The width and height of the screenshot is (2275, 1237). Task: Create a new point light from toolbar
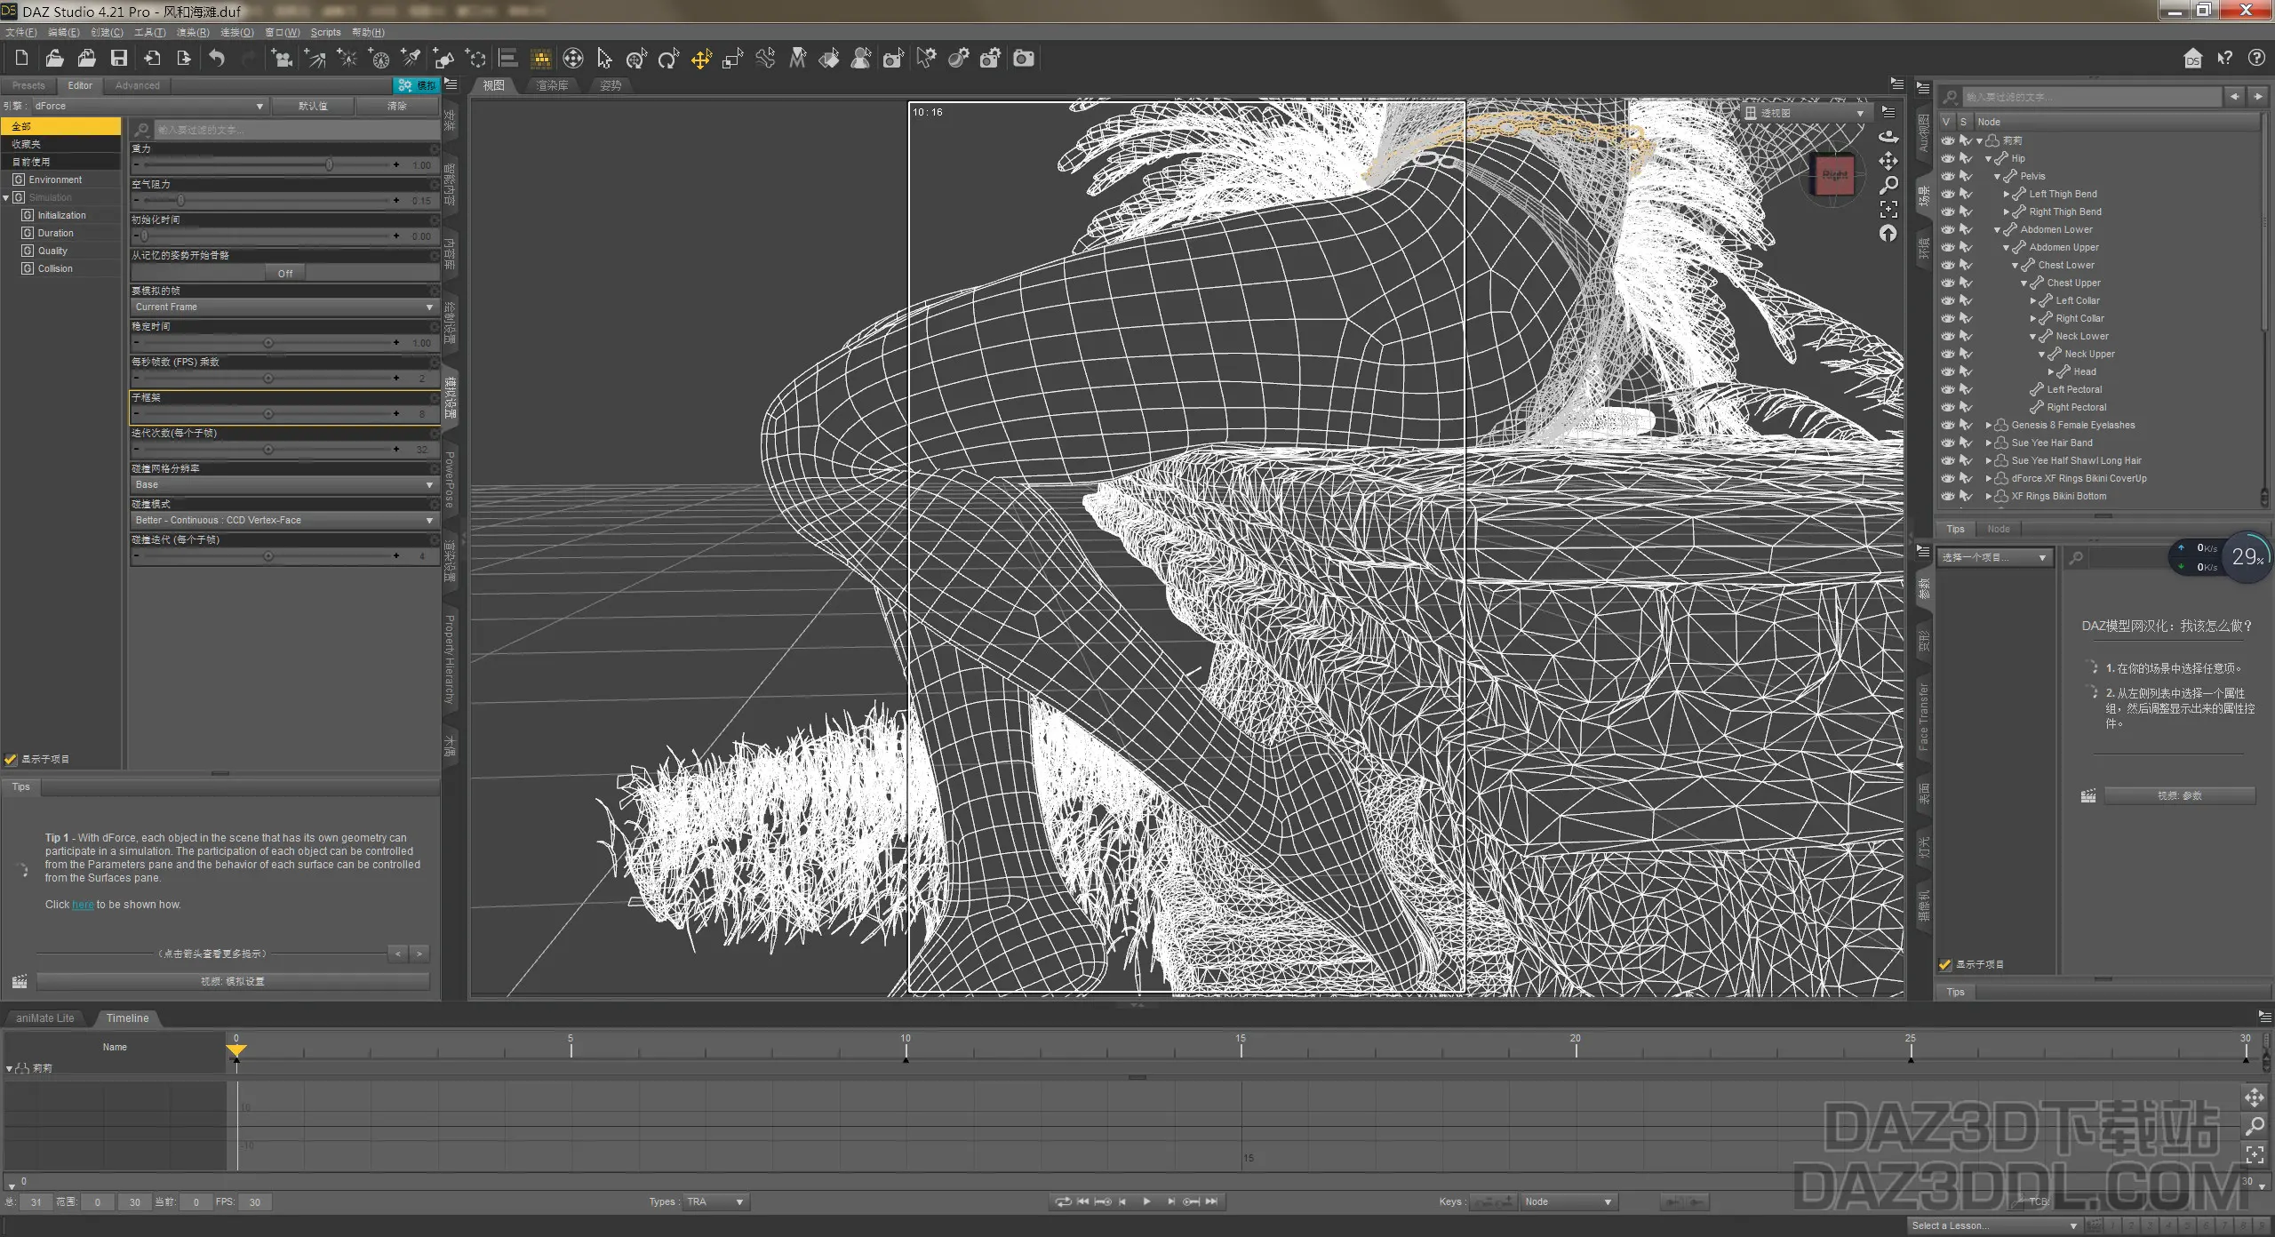pyautogui.click(x=347, y=59)
